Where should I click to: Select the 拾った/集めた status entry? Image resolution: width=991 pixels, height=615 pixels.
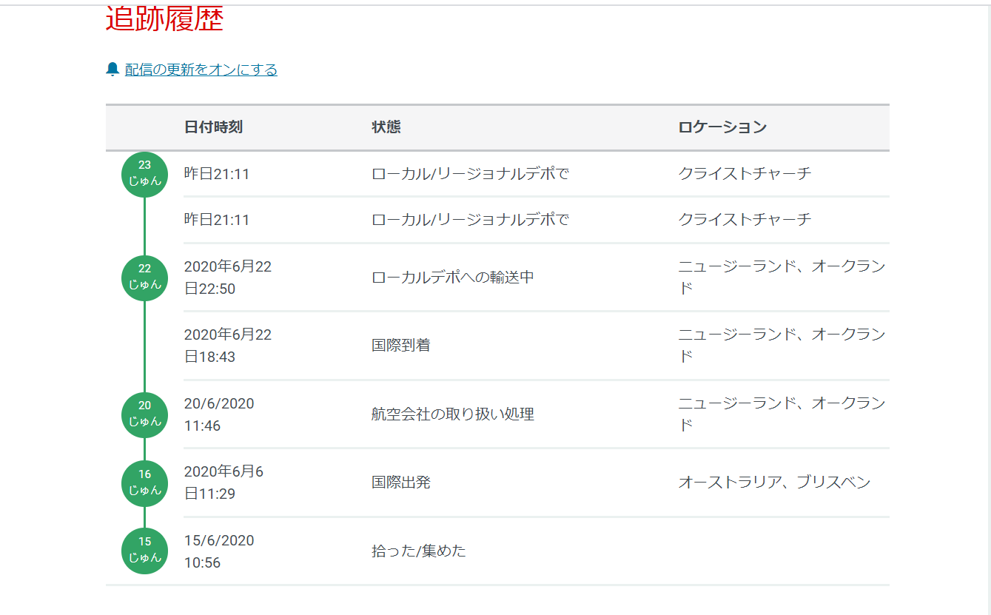pyautogui.click(x=419, y=551)
